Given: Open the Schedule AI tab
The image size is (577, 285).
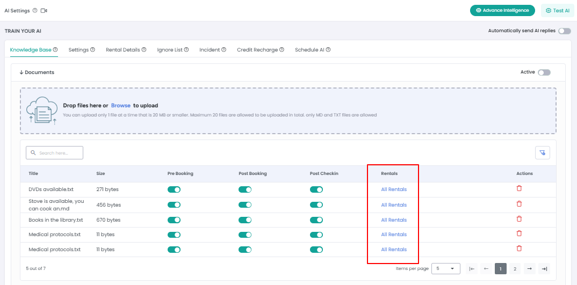Looking at the screenshot, I should [309, 49].
